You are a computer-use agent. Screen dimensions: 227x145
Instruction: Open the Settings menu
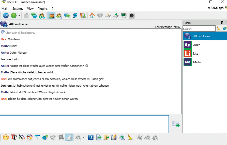point(18,9)
